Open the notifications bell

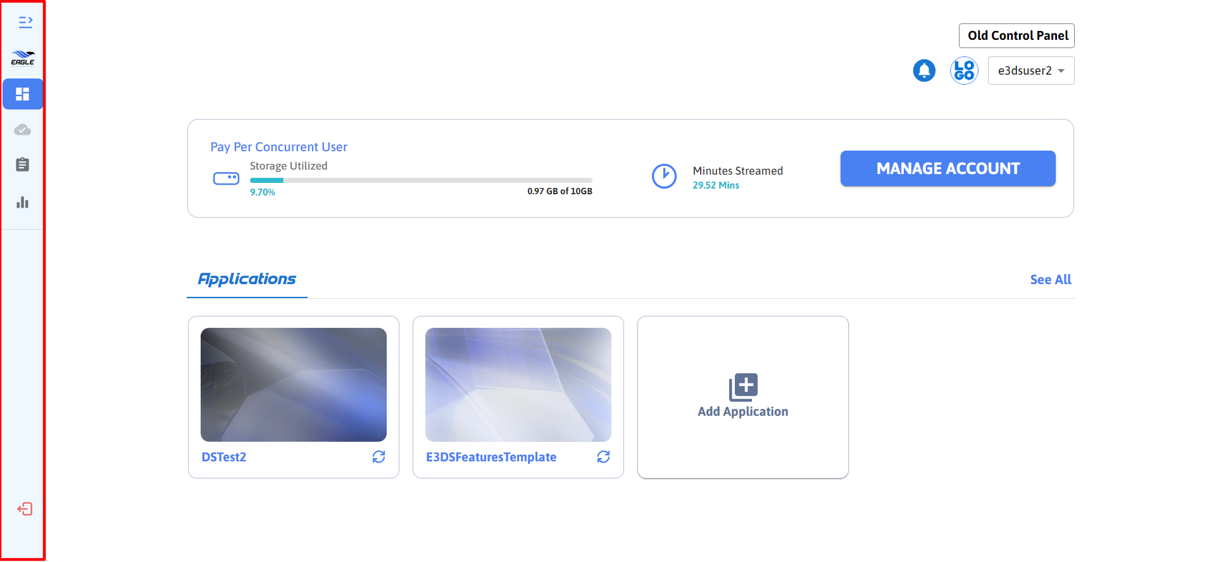coord(923,70)
